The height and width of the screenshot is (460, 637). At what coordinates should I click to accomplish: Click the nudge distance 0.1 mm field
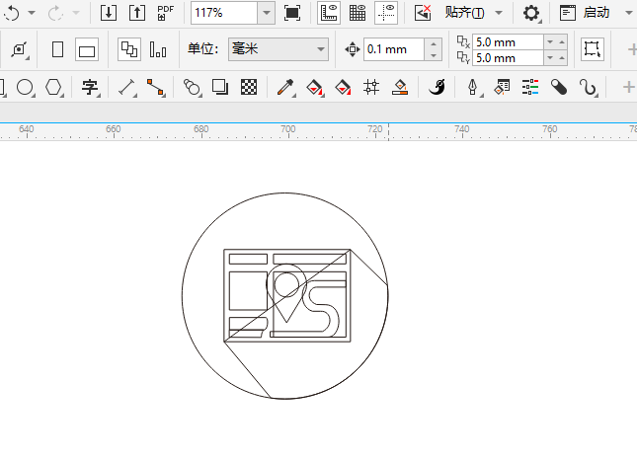(x=393, y=49)
